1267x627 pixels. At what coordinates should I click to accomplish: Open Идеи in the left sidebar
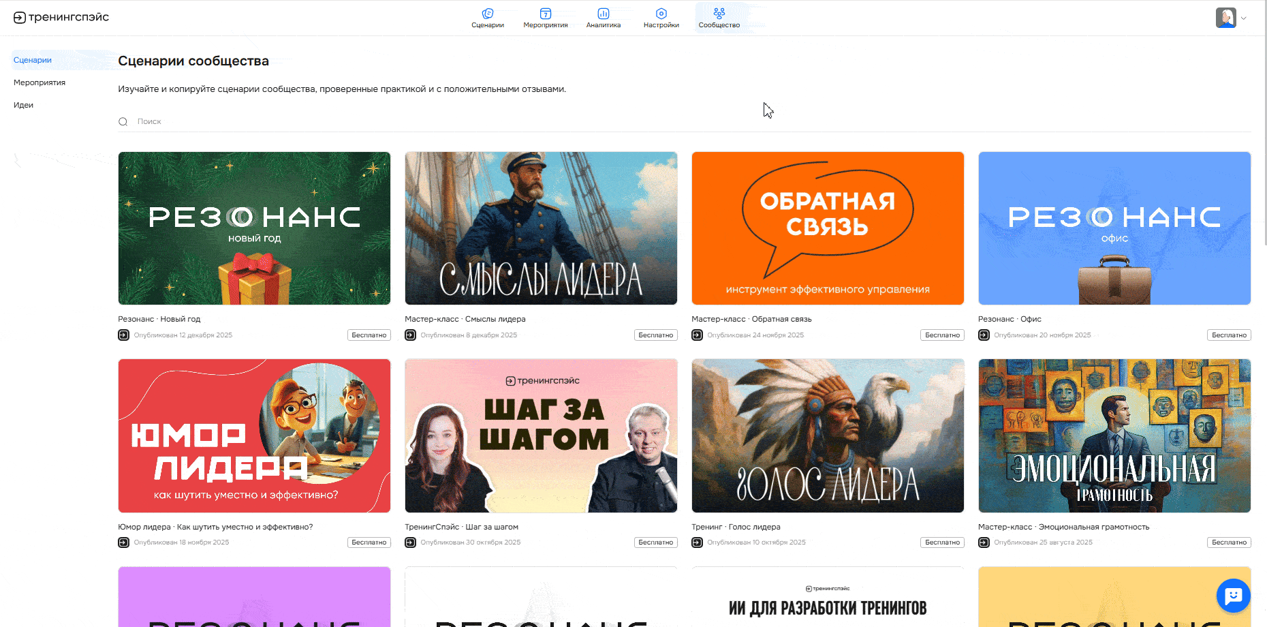pos(24,105)
